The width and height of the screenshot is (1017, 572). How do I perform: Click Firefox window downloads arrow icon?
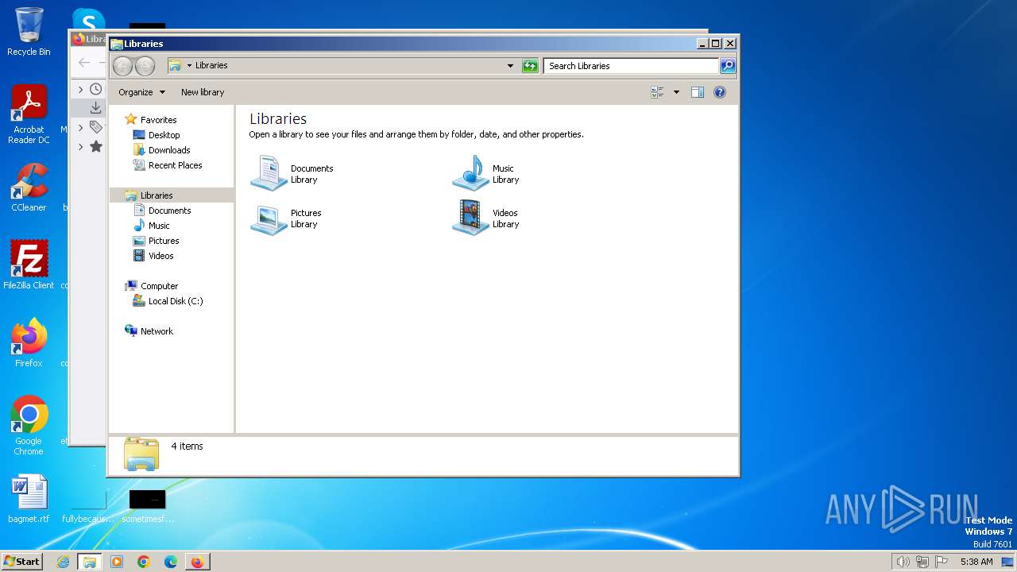tap(96, 108)
